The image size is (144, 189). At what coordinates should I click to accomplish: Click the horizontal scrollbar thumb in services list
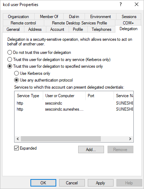[61, 139]
